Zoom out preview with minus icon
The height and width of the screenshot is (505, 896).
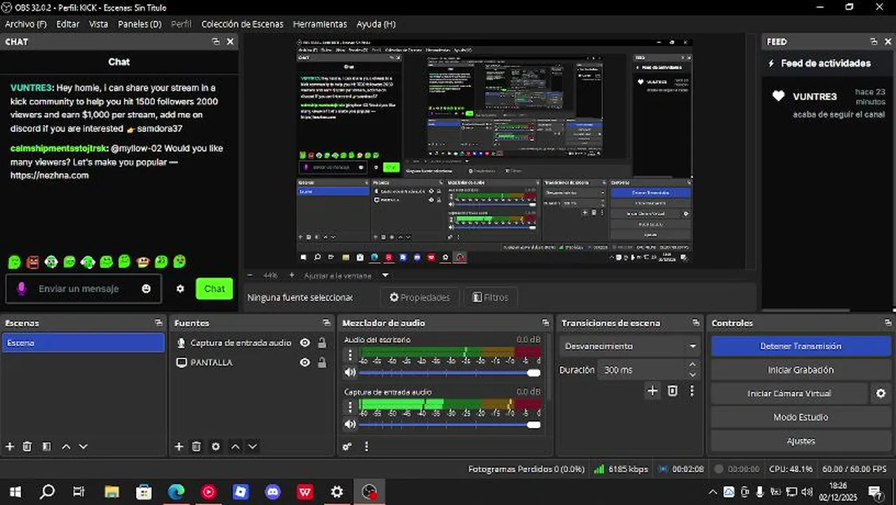[x=250, y=276]
